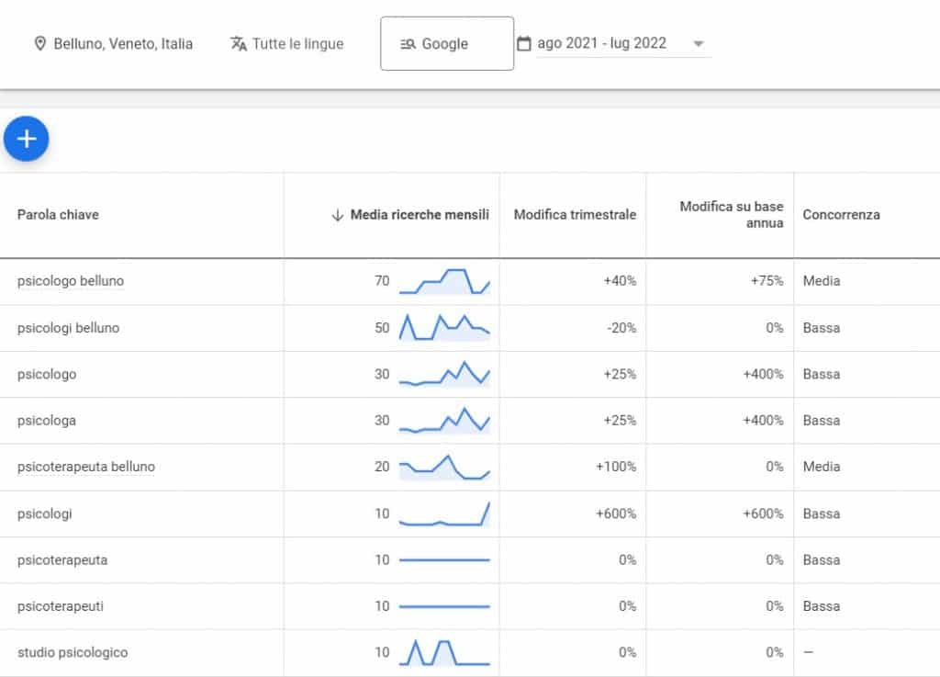940x677 pixels.
Task: Click the blue plus add keyword button
Action: pos(27,139)
